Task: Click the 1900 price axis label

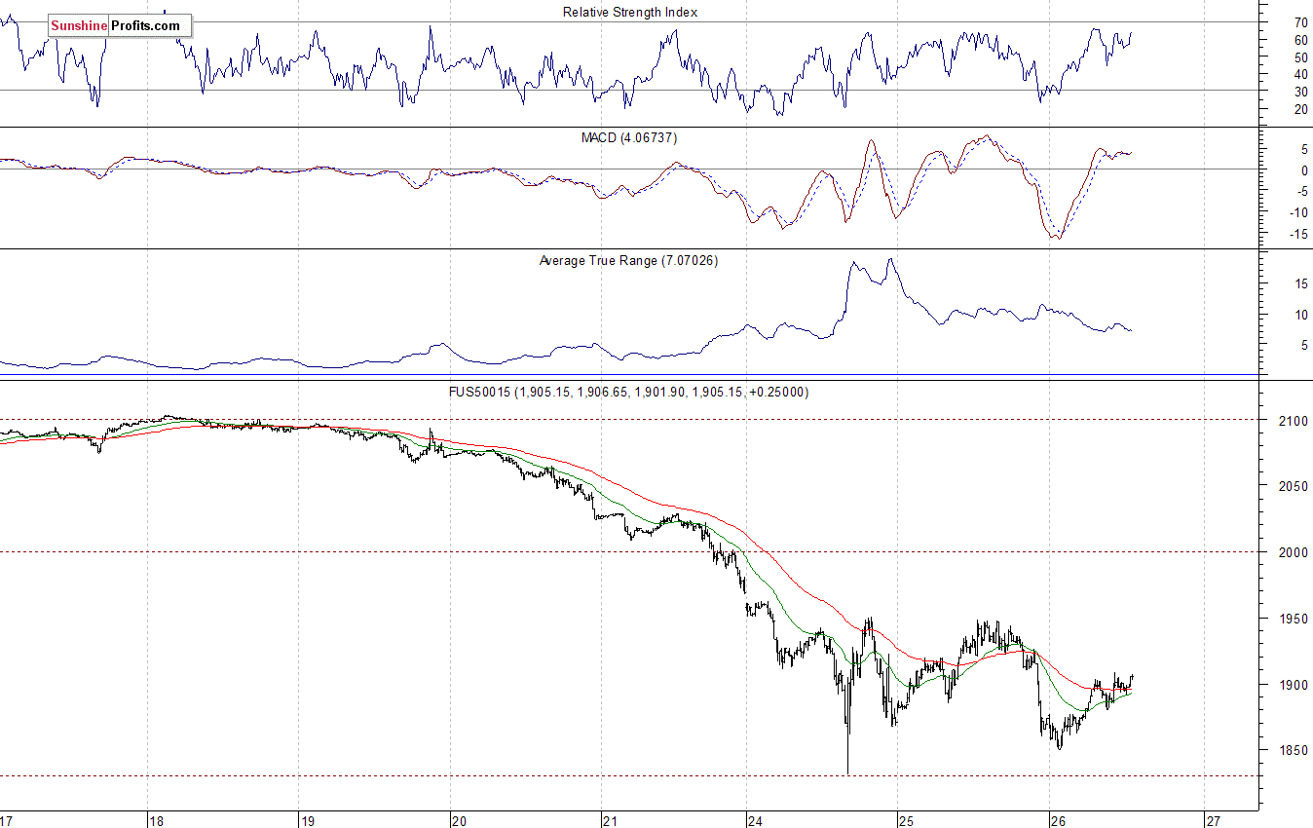Action: click(x=1292, y=685)
